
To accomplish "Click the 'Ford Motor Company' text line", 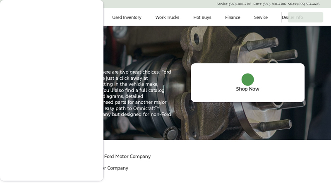I will tap(127, 157).
